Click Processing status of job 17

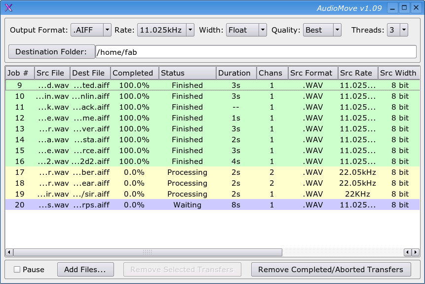[187, 172]
